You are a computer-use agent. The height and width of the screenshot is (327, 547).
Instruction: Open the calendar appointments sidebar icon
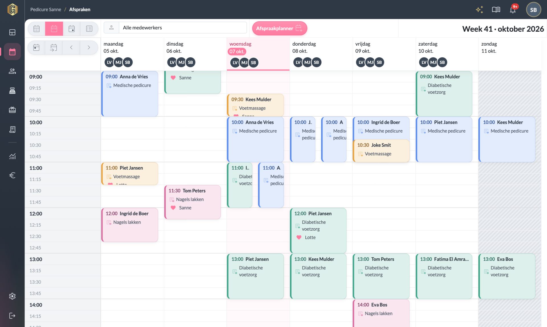pyautogui.click(x=12, y=52)
